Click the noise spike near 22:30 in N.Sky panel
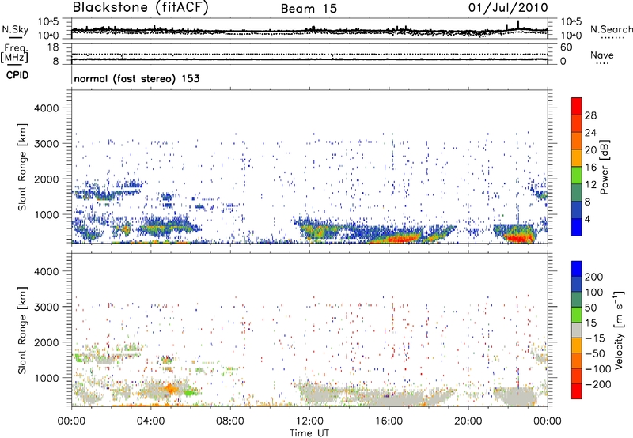 (518, 25)
